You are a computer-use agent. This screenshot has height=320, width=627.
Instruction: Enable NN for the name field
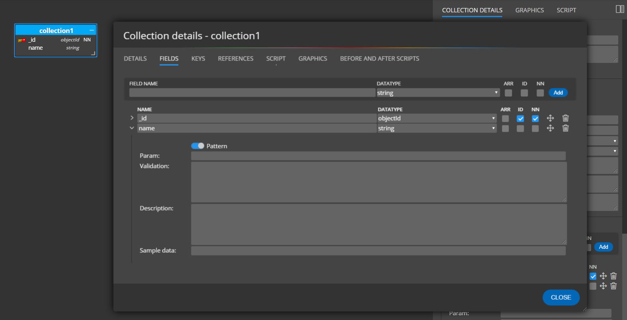tap(535, 129)
